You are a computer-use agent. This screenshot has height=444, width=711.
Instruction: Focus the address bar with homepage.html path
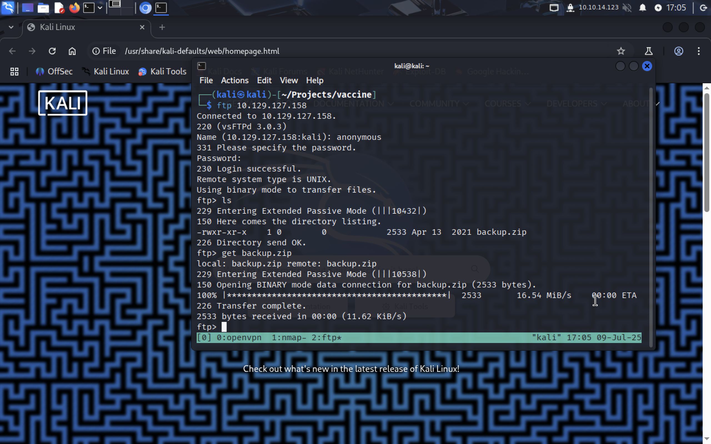202,51
